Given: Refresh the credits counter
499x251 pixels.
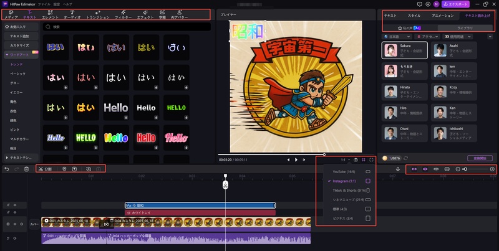Looking at the screenshot, I should (x=406, y=158).
